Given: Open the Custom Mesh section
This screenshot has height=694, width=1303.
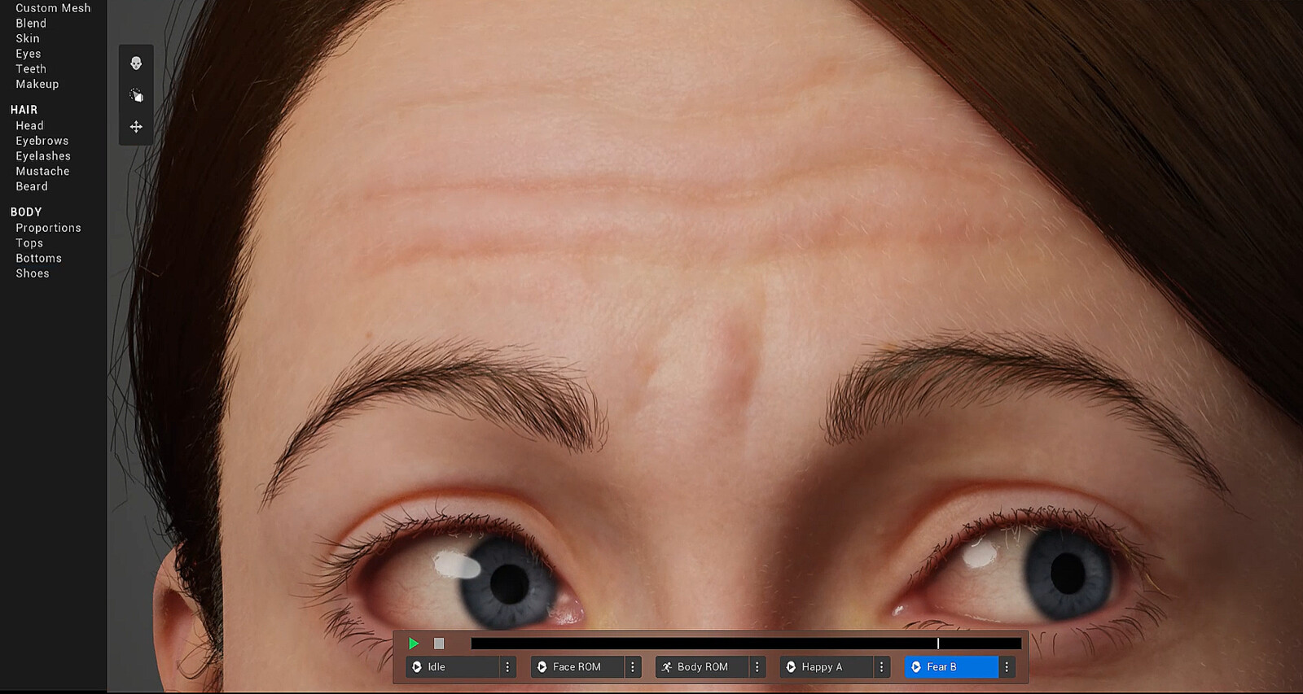Looking at the screenshot, I should point(53,8).
